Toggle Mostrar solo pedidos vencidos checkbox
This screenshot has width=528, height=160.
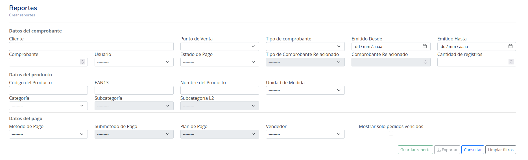pyautogui.click(x=391, y=133)
